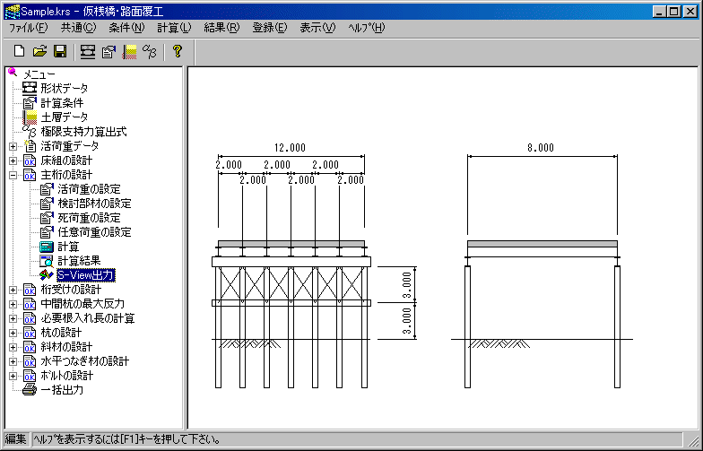Click the icon beside 活荷重の設定

coord(47,188)
